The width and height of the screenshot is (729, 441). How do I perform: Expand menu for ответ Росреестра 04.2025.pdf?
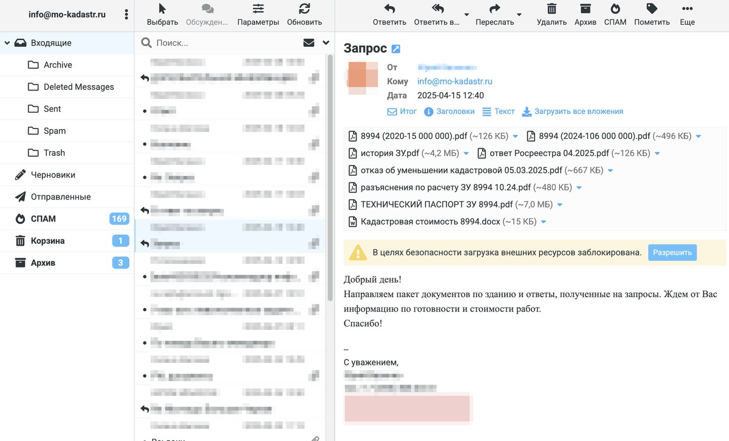tap(657, 153)
